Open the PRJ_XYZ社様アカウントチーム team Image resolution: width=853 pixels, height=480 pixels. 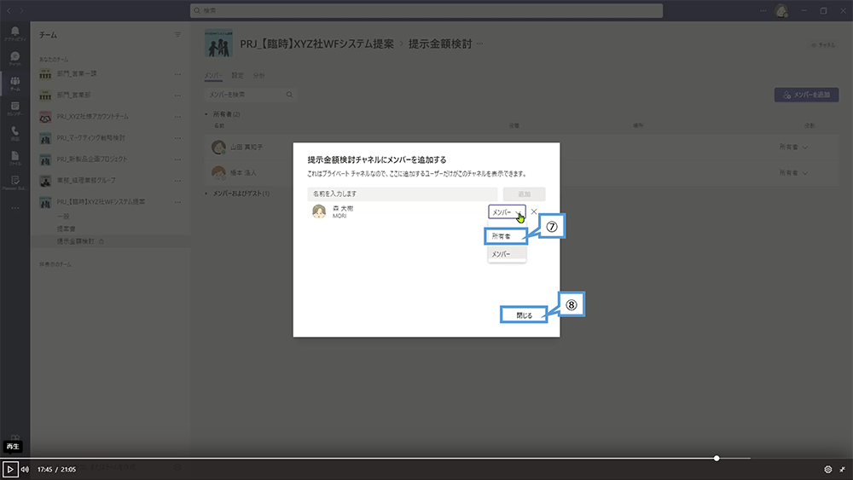(x=92, y=116)
